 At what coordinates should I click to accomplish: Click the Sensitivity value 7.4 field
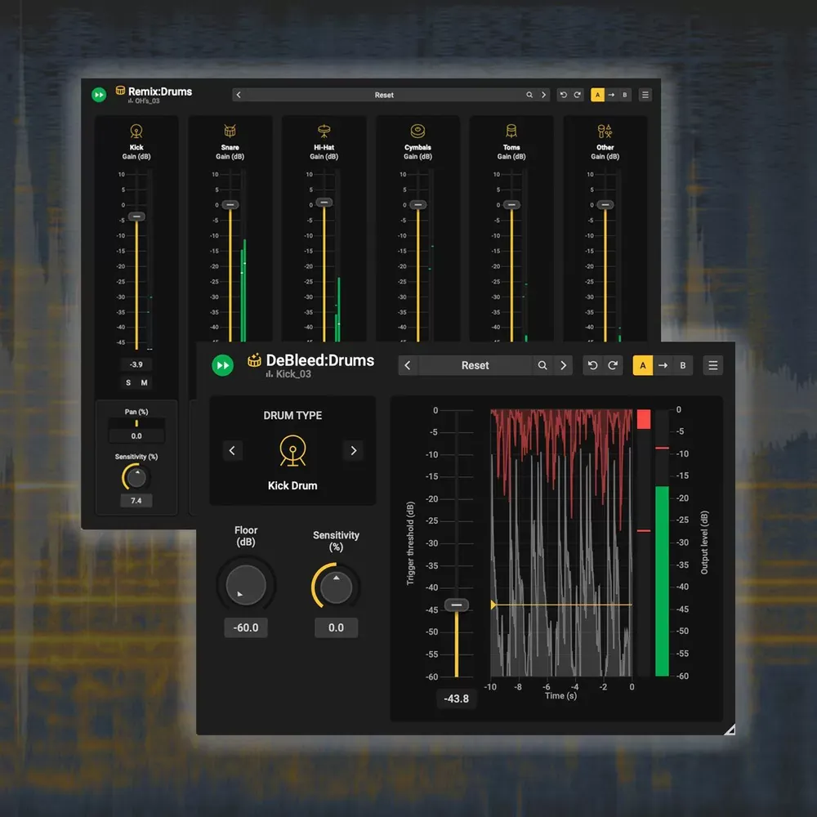click(136, 501)
